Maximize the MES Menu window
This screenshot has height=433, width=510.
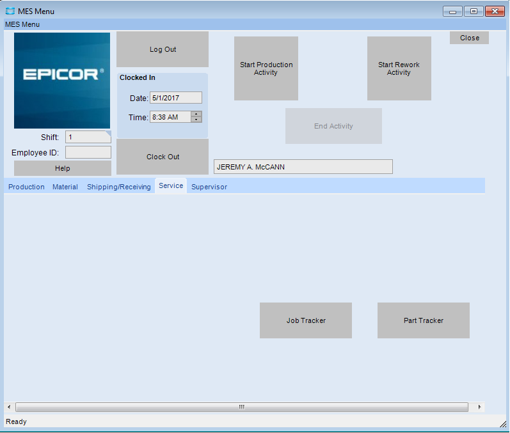pyautogui.click(x=474, y=12)
